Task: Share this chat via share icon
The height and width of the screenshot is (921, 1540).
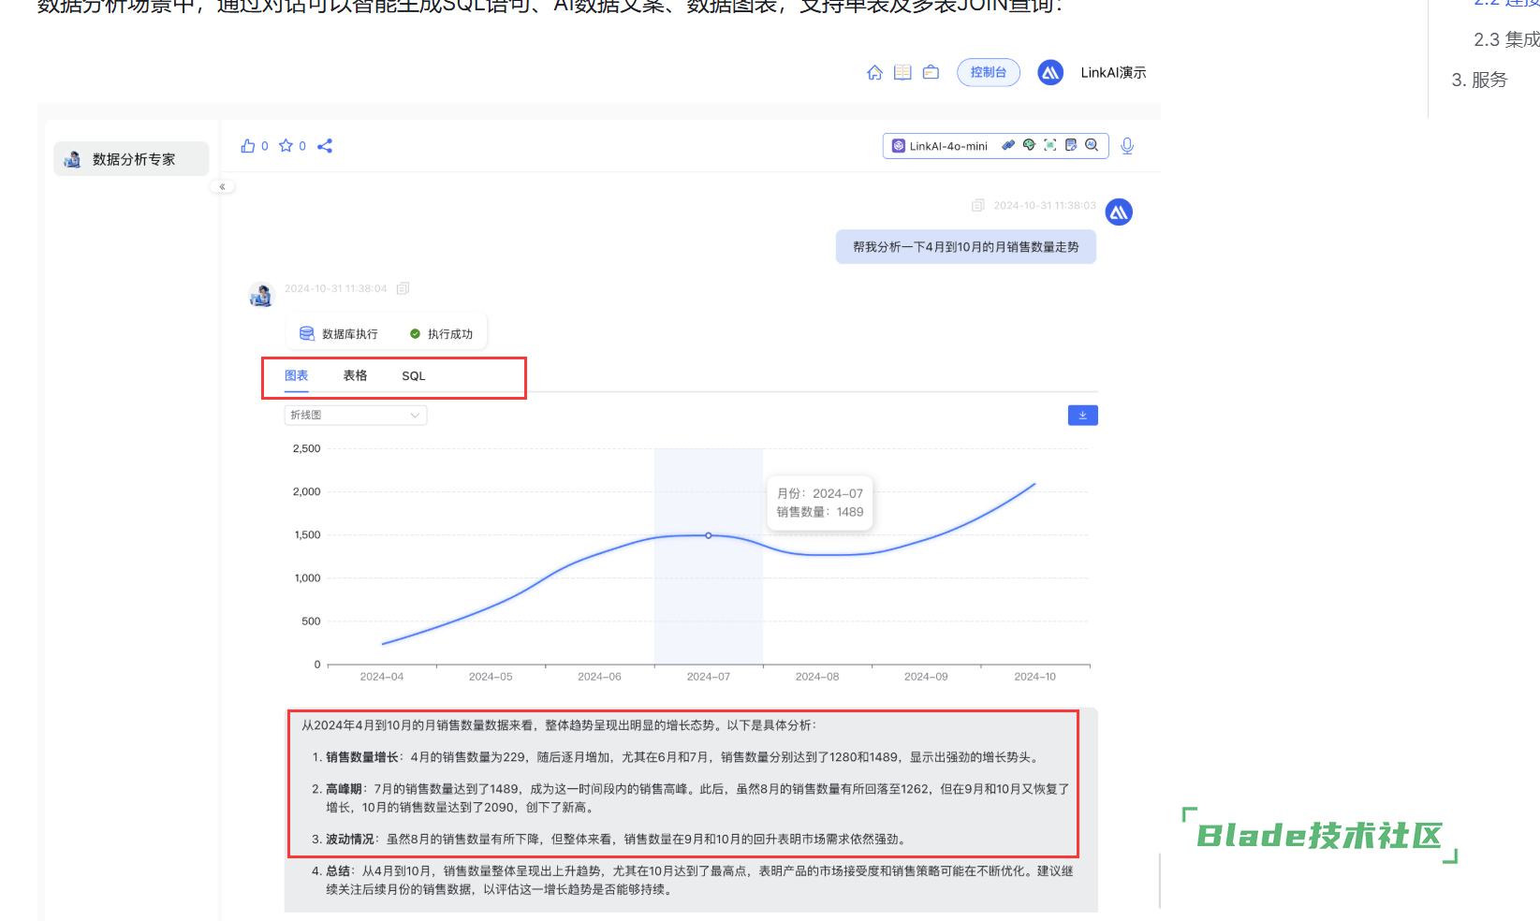Action: pyautogui.click(x=325, y=146)
